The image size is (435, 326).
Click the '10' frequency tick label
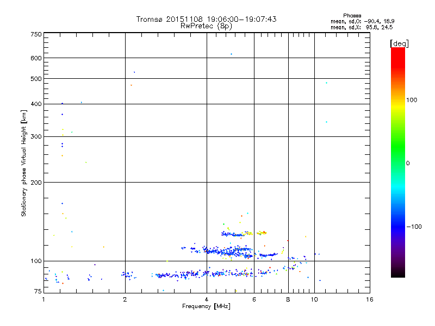click(x=314, y=299)
